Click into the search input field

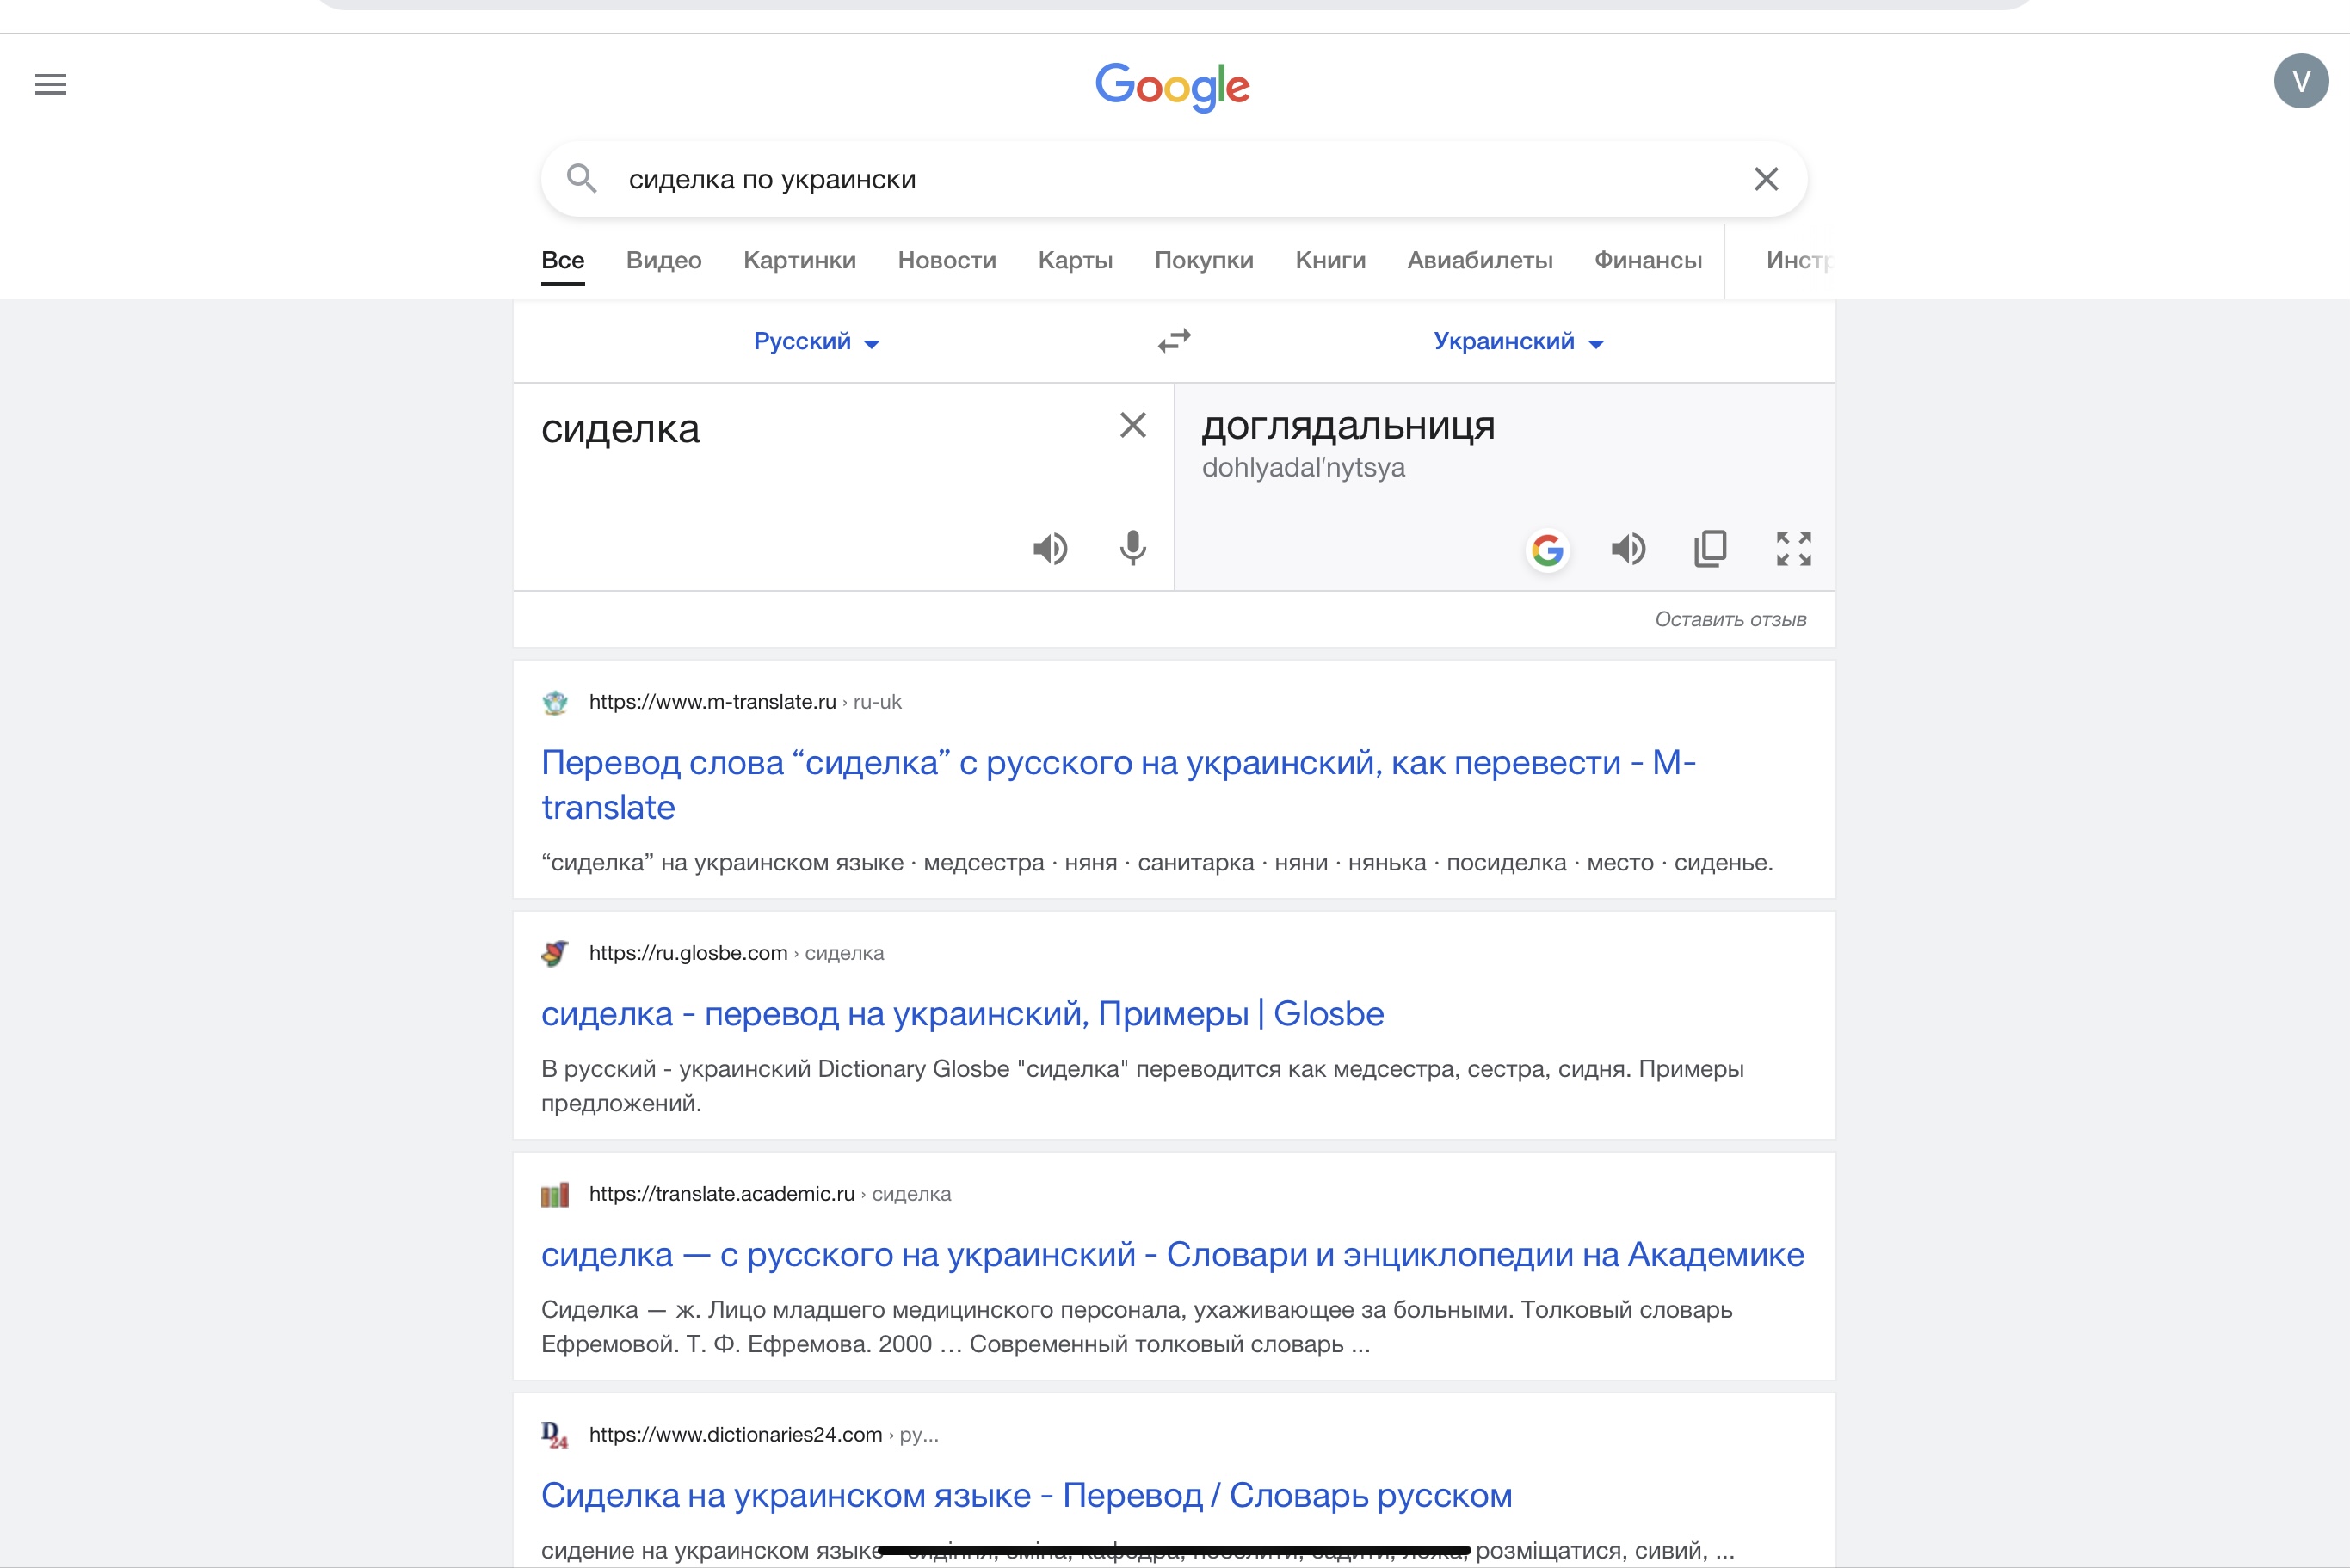click(1150, 179)
